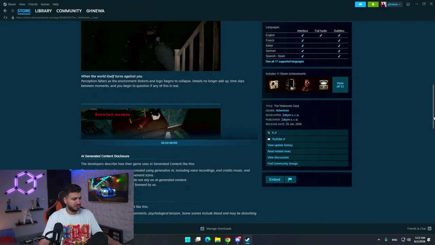Expand the description with READ MORE
435x245 pixels.
click(169, 143)
